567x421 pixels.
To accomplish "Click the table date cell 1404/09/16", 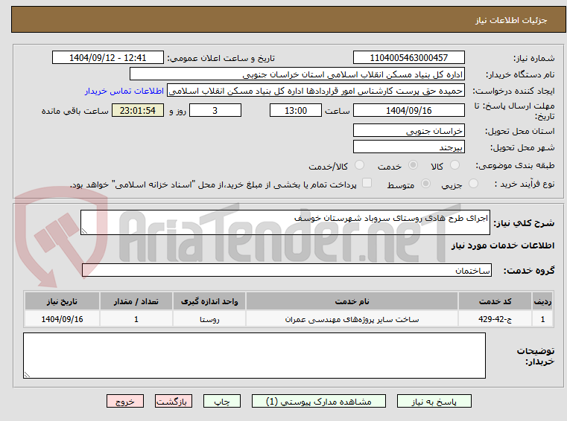I will (62, 319).
